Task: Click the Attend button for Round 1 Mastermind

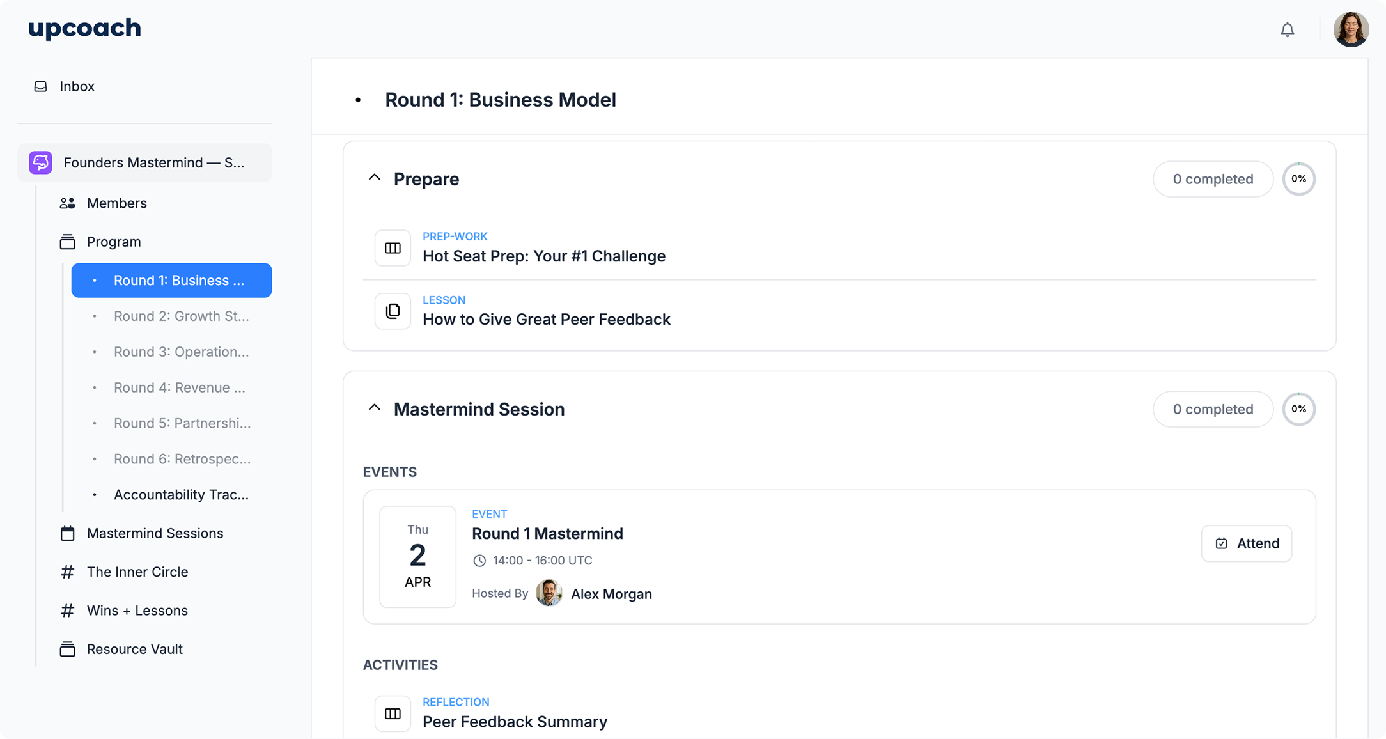Action: (x=1246, y=543)
